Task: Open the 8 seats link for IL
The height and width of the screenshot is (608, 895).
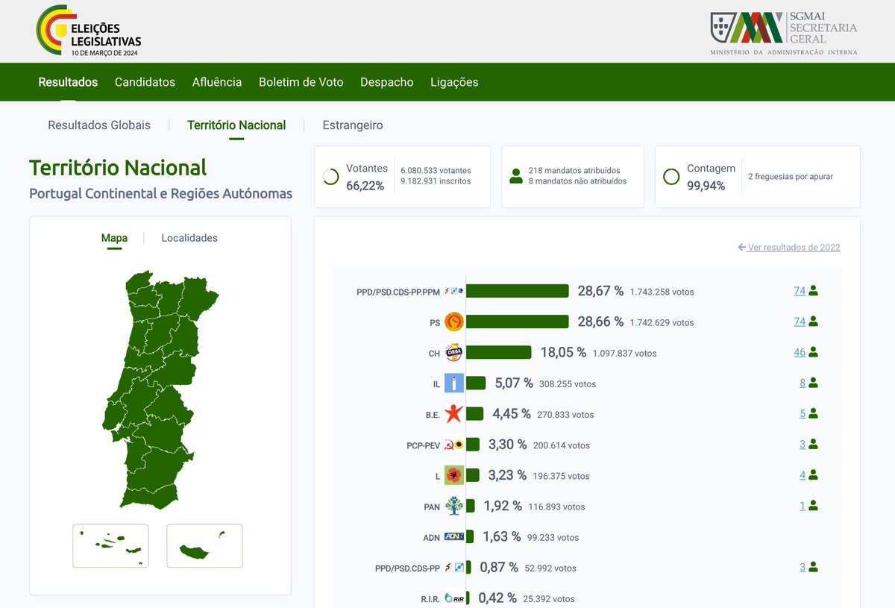Action: [x=803, y=383]
